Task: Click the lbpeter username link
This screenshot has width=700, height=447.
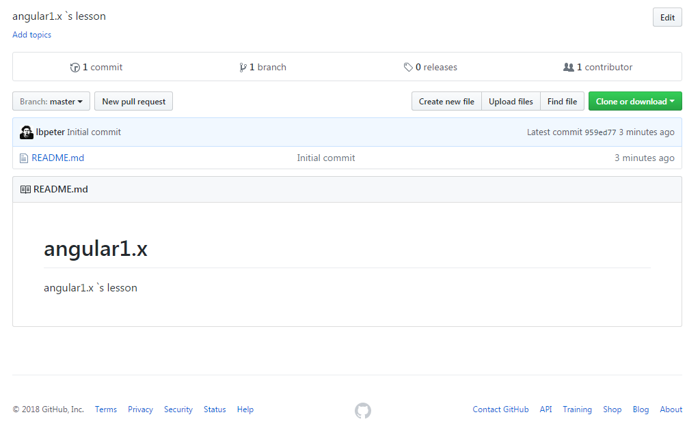Action: (51, 132)
